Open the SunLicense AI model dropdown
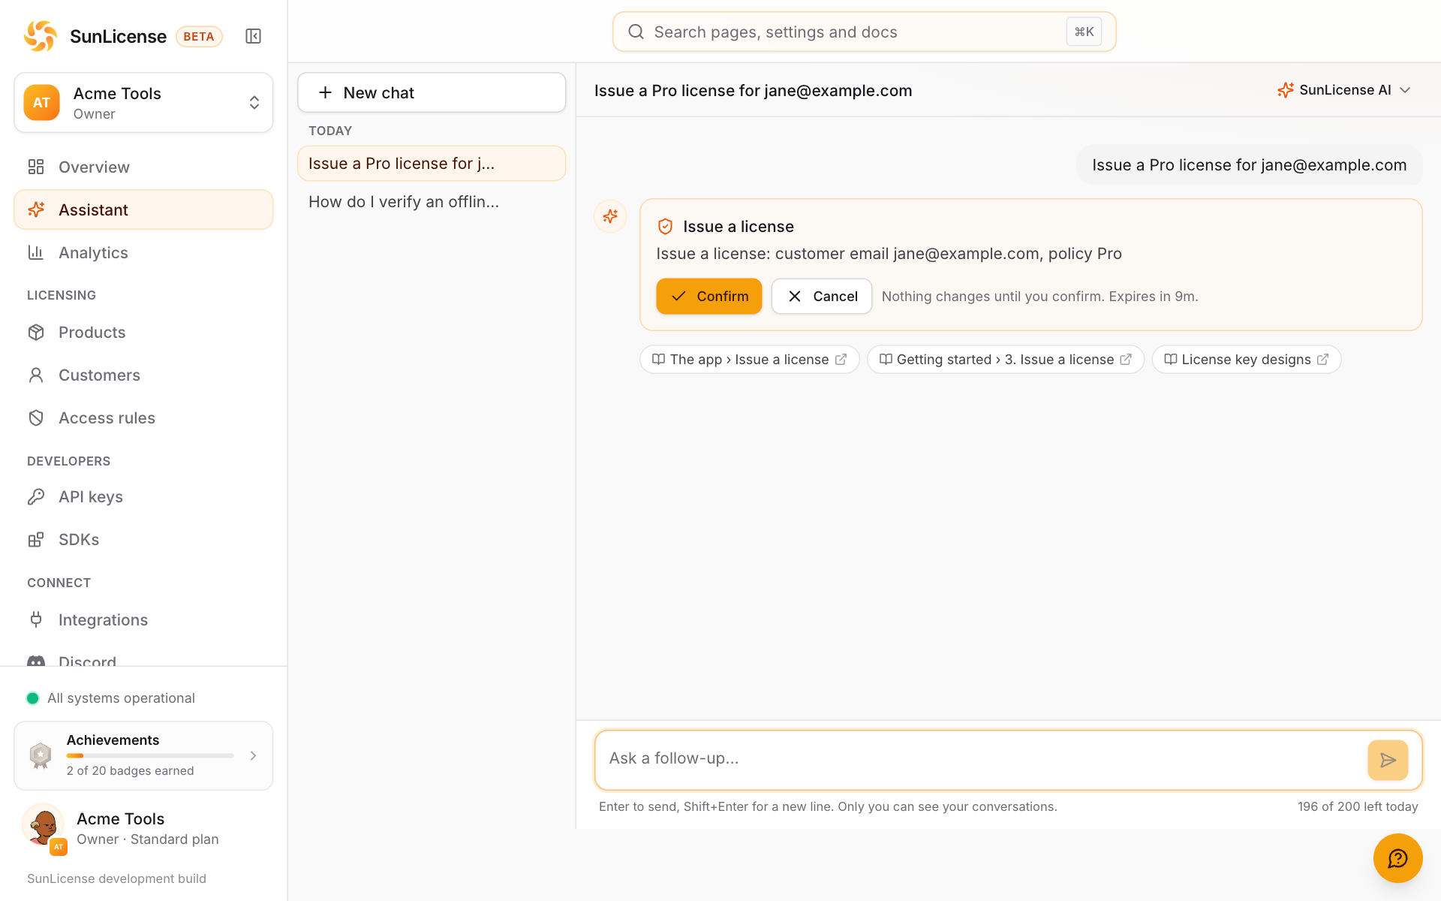Screen dimensions: 1441x901 point(1344,90)
